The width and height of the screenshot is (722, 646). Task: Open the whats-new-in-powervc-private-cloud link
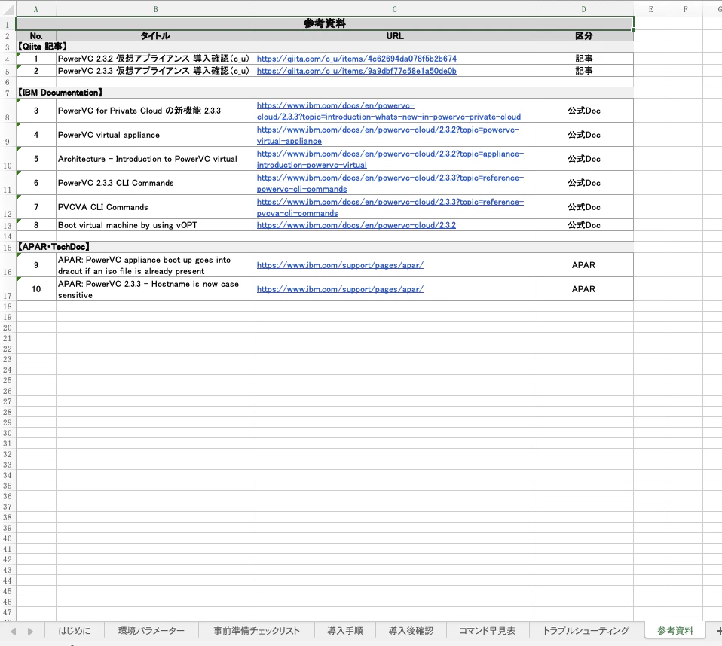(x=389, y=111)
